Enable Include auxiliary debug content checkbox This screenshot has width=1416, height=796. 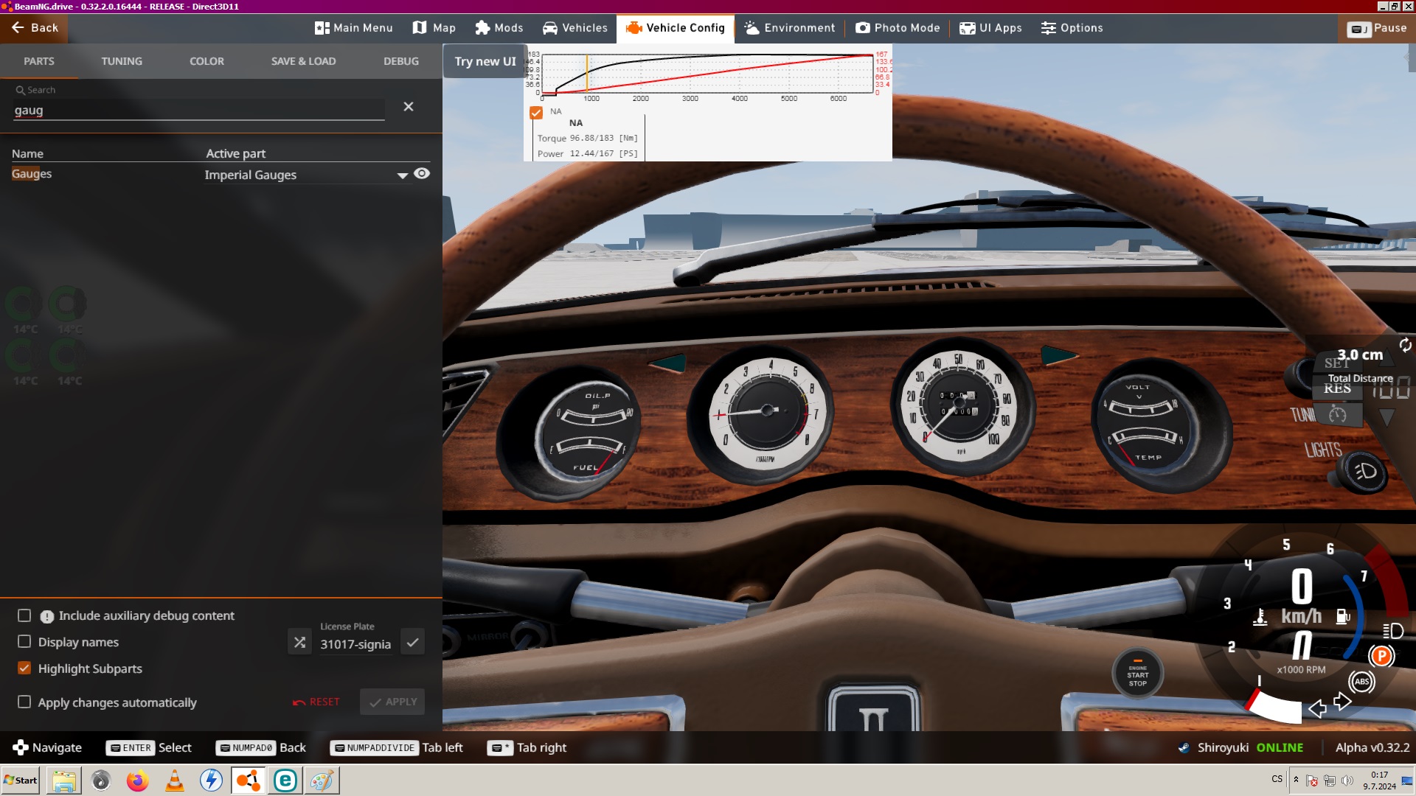24,615
